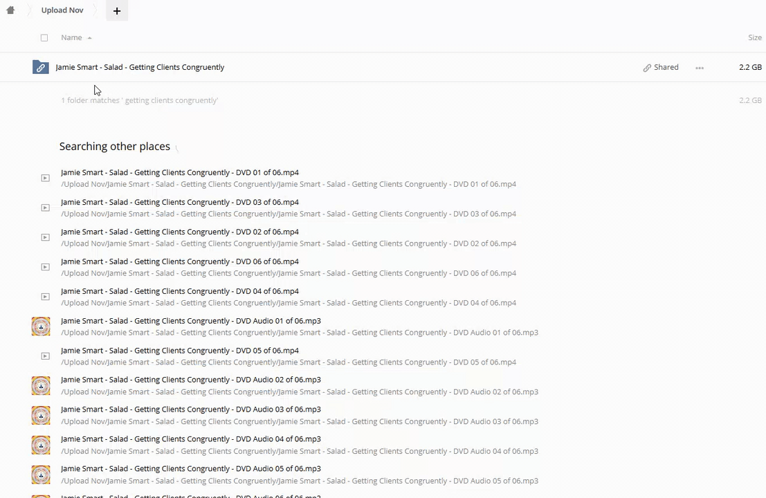Click audio thumbnail for DVD Audio 03 mp3
The image size is (766, 498).
(41, 415)
